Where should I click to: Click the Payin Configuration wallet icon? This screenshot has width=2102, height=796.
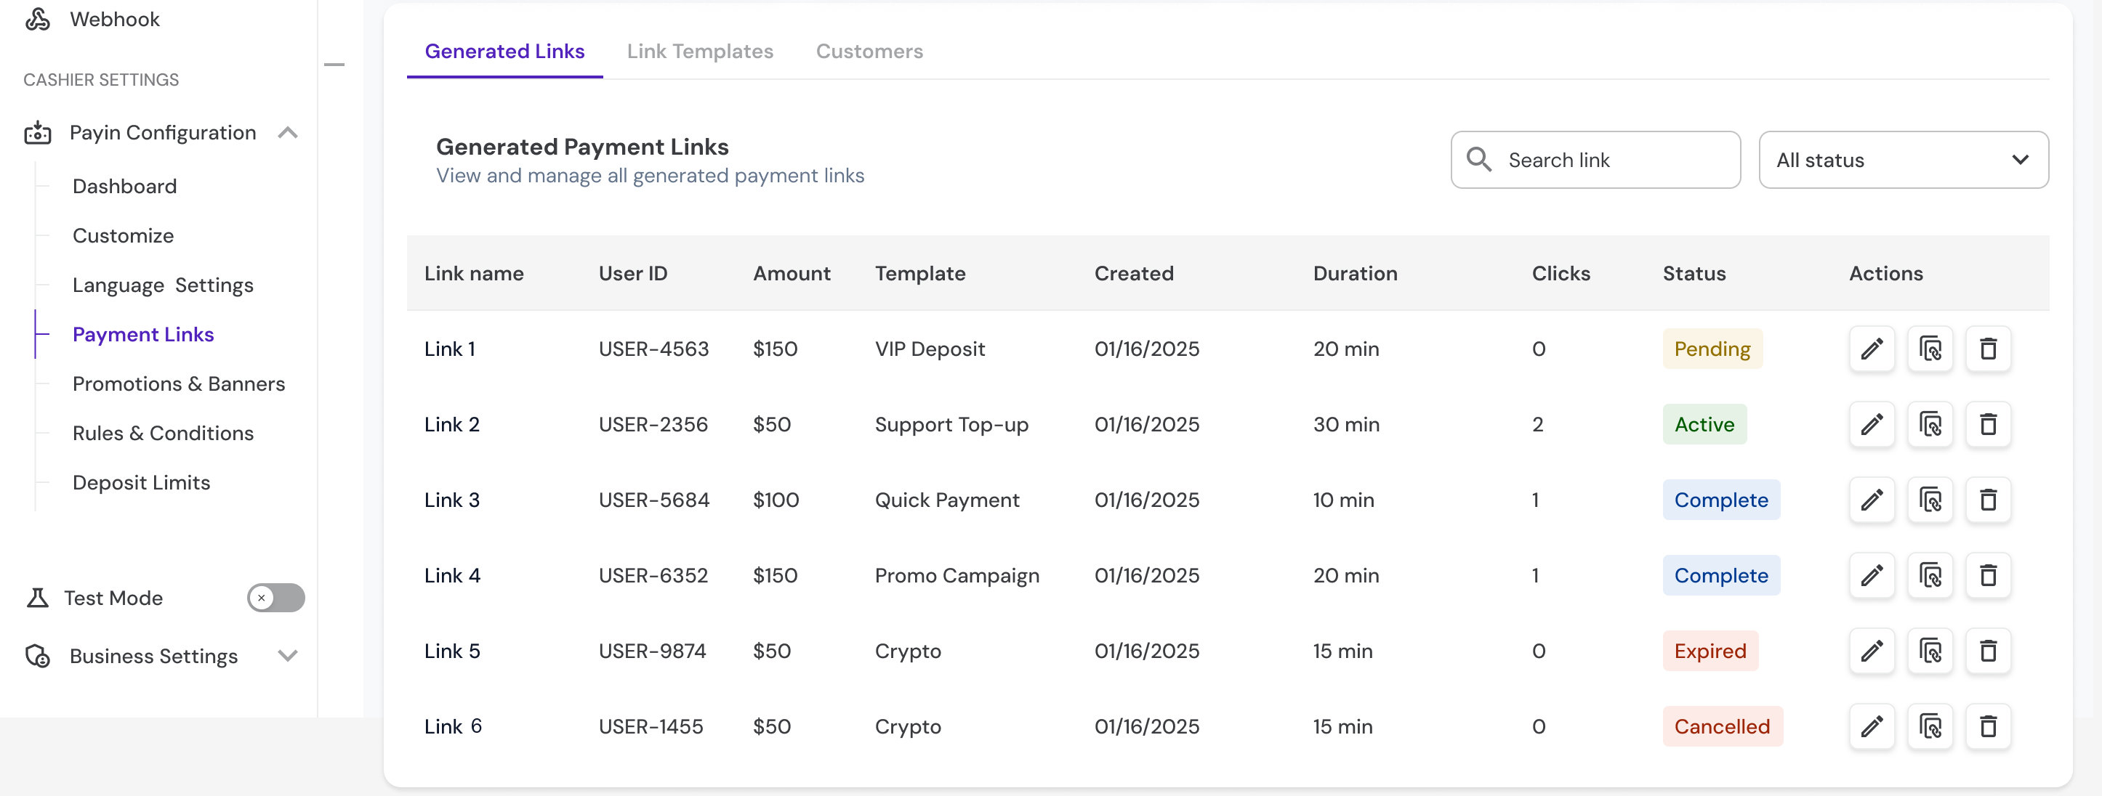pyautogui.click(x=38, y=133)
